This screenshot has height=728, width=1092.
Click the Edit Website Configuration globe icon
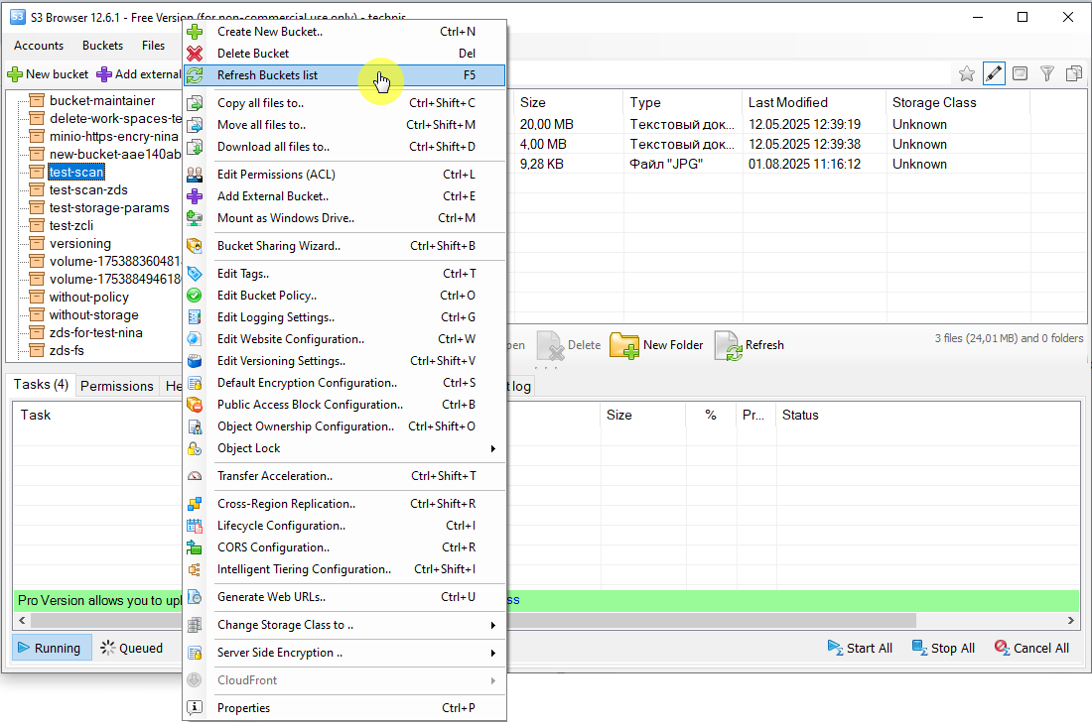click(x=195, y=339)
